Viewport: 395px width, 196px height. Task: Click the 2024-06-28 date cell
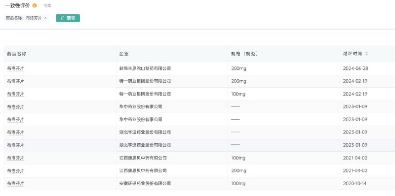click(355, 68)
